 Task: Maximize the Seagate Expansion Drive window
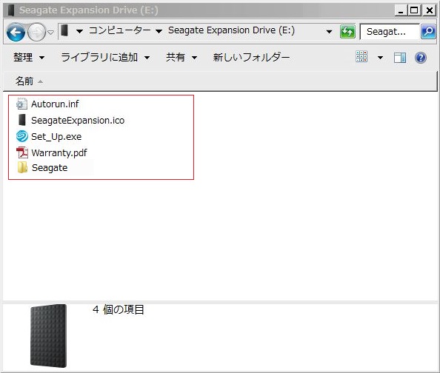click(x=414, y=10)
